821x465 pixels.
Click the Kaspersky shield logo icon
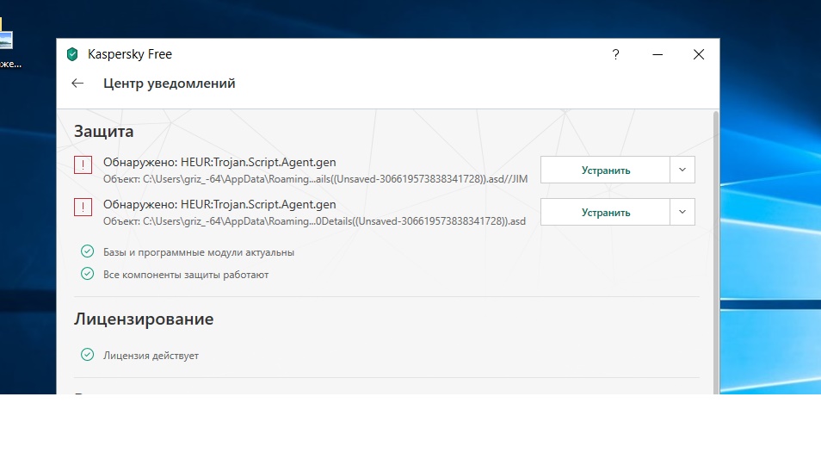tap(72, 54)
